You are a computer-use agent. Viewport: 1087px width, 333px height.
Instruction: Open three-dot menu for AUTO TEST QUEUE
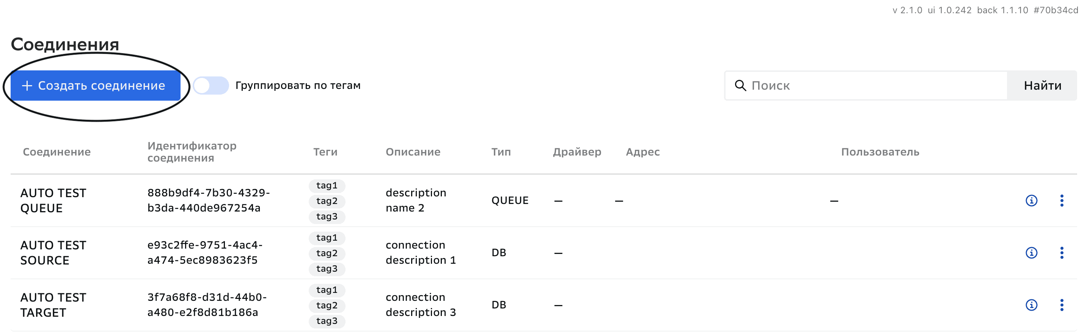1061,201
